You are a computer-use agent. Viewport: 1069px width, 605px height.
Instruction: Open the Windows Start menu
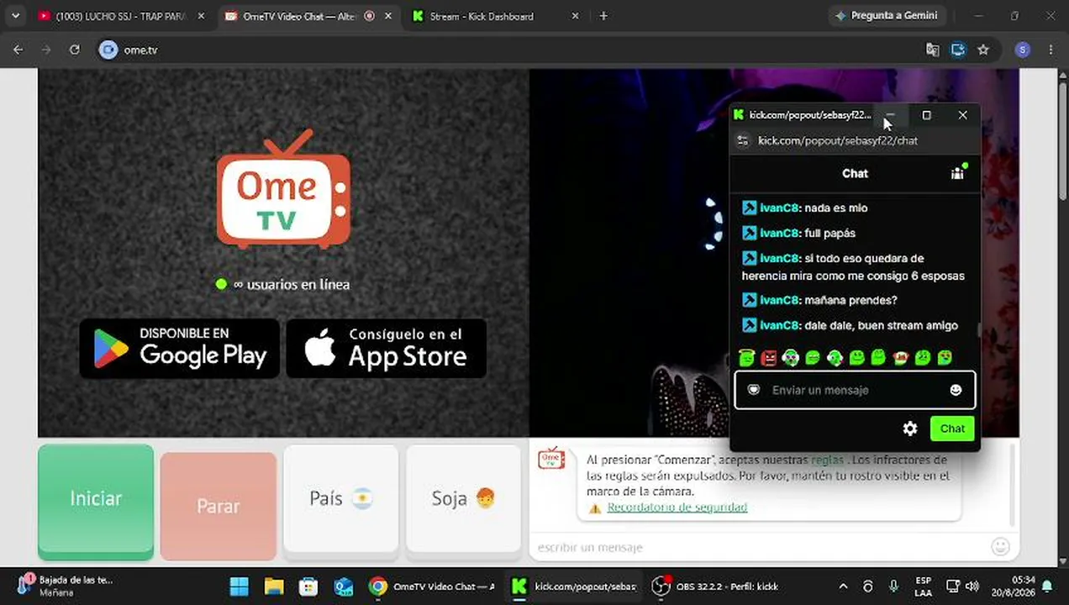[x=240, y=587]
